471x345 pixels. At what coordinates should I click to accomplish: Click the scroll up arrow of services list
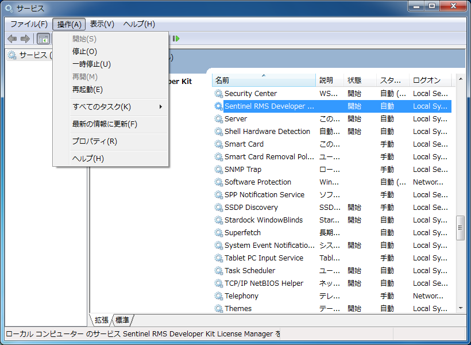tap(461, 79)
